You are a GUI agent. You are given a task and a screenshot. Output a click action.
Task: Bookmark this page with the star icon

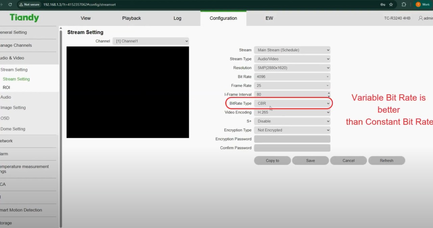pyautogui.click(x=391, y=5)
